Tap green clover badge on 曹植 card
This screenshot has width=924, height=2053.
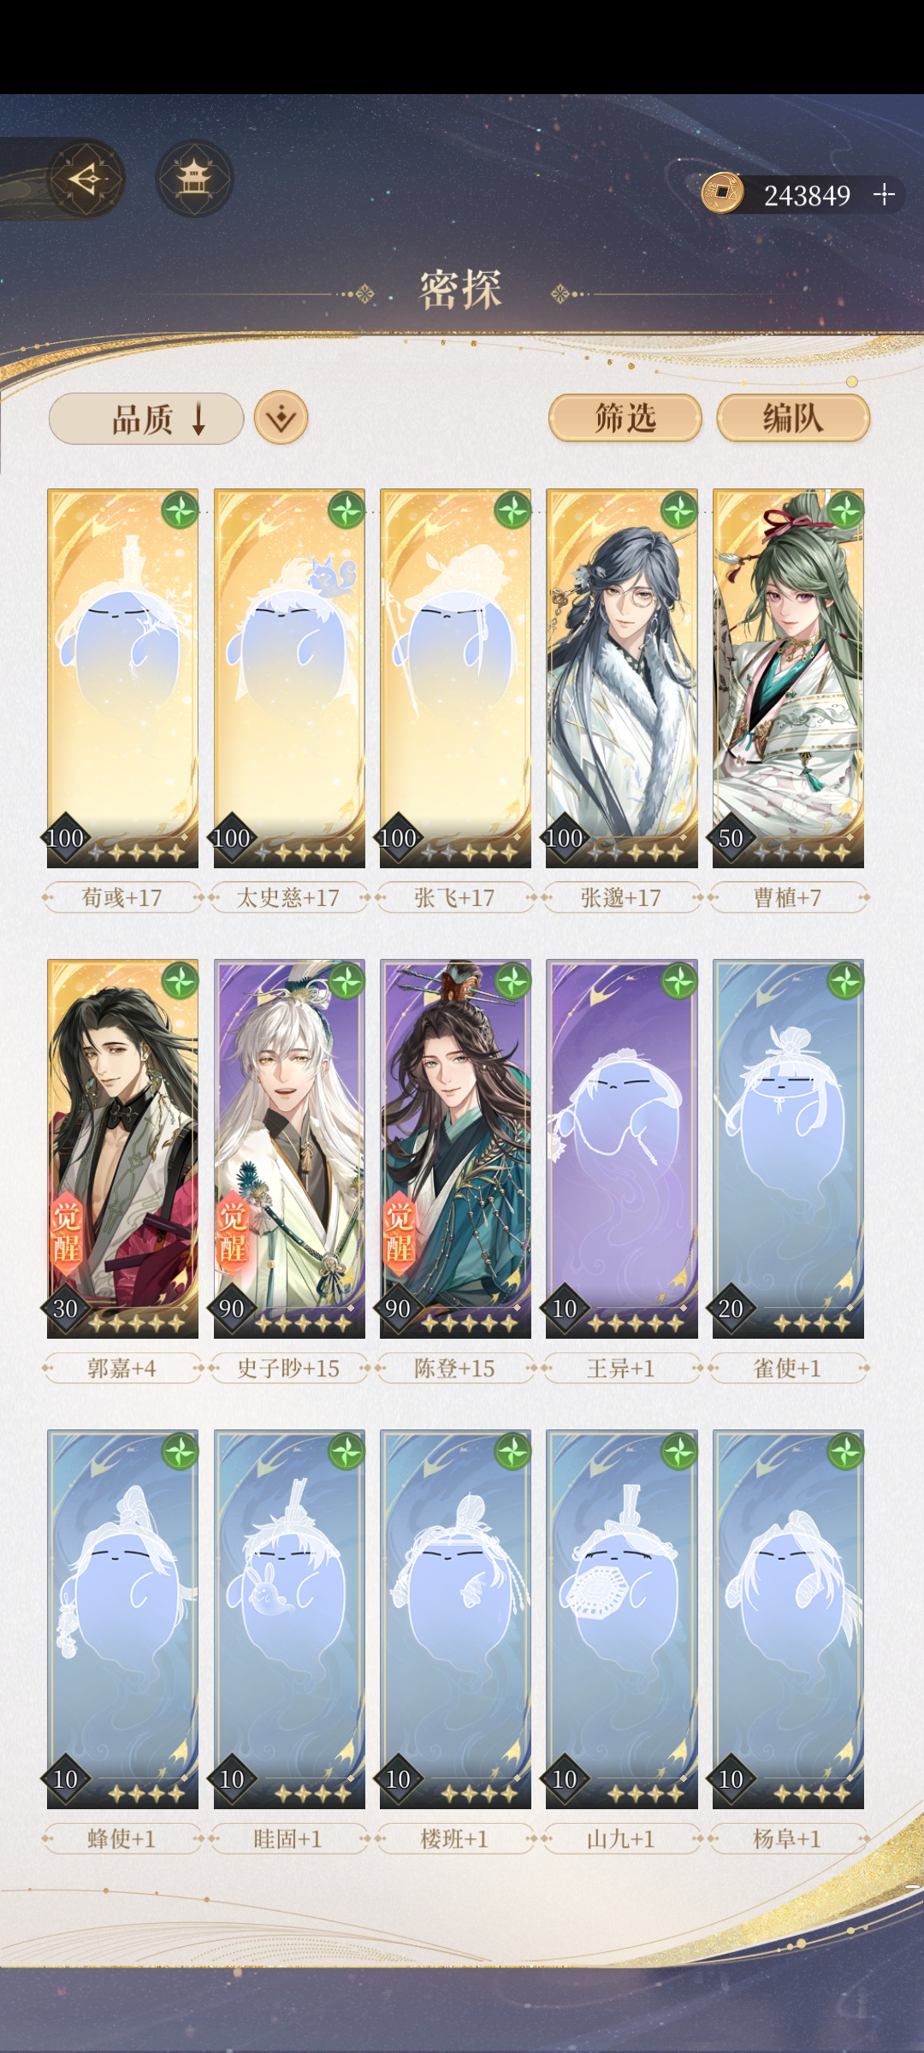point(845,511)
